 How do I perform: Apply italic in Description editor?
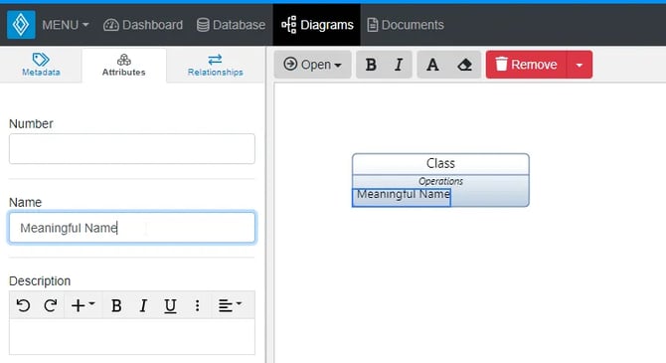pos(143,305)
